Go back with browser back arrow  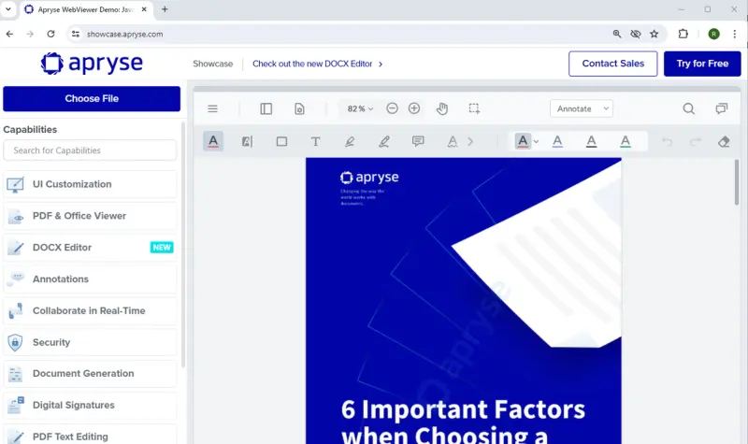[9, 34]
